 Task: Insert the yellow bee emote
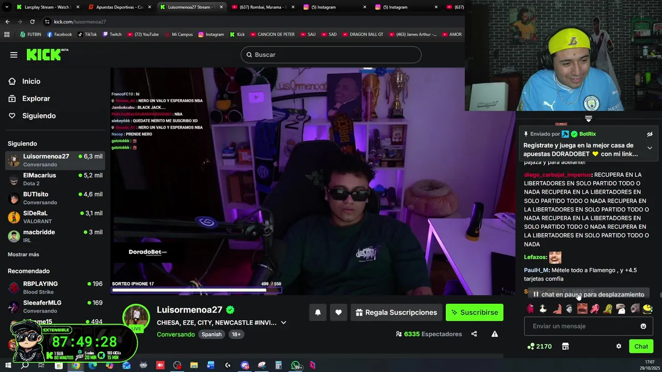(x=648, y=309)
